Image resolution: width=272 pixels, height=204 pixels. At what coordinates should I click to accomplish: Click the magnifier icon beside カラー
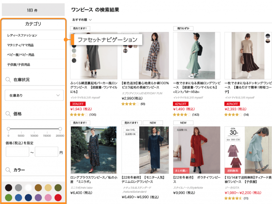pos(8,170)
